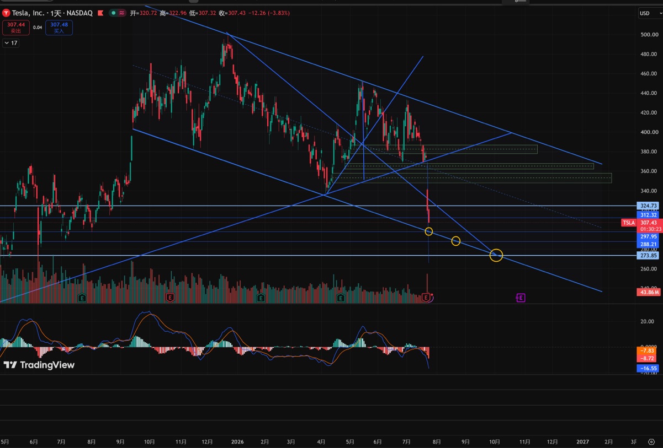Viewport: 663px width, 448px height.
Task: Click the 20.00 MACD scale label
Action: [647, 321]
